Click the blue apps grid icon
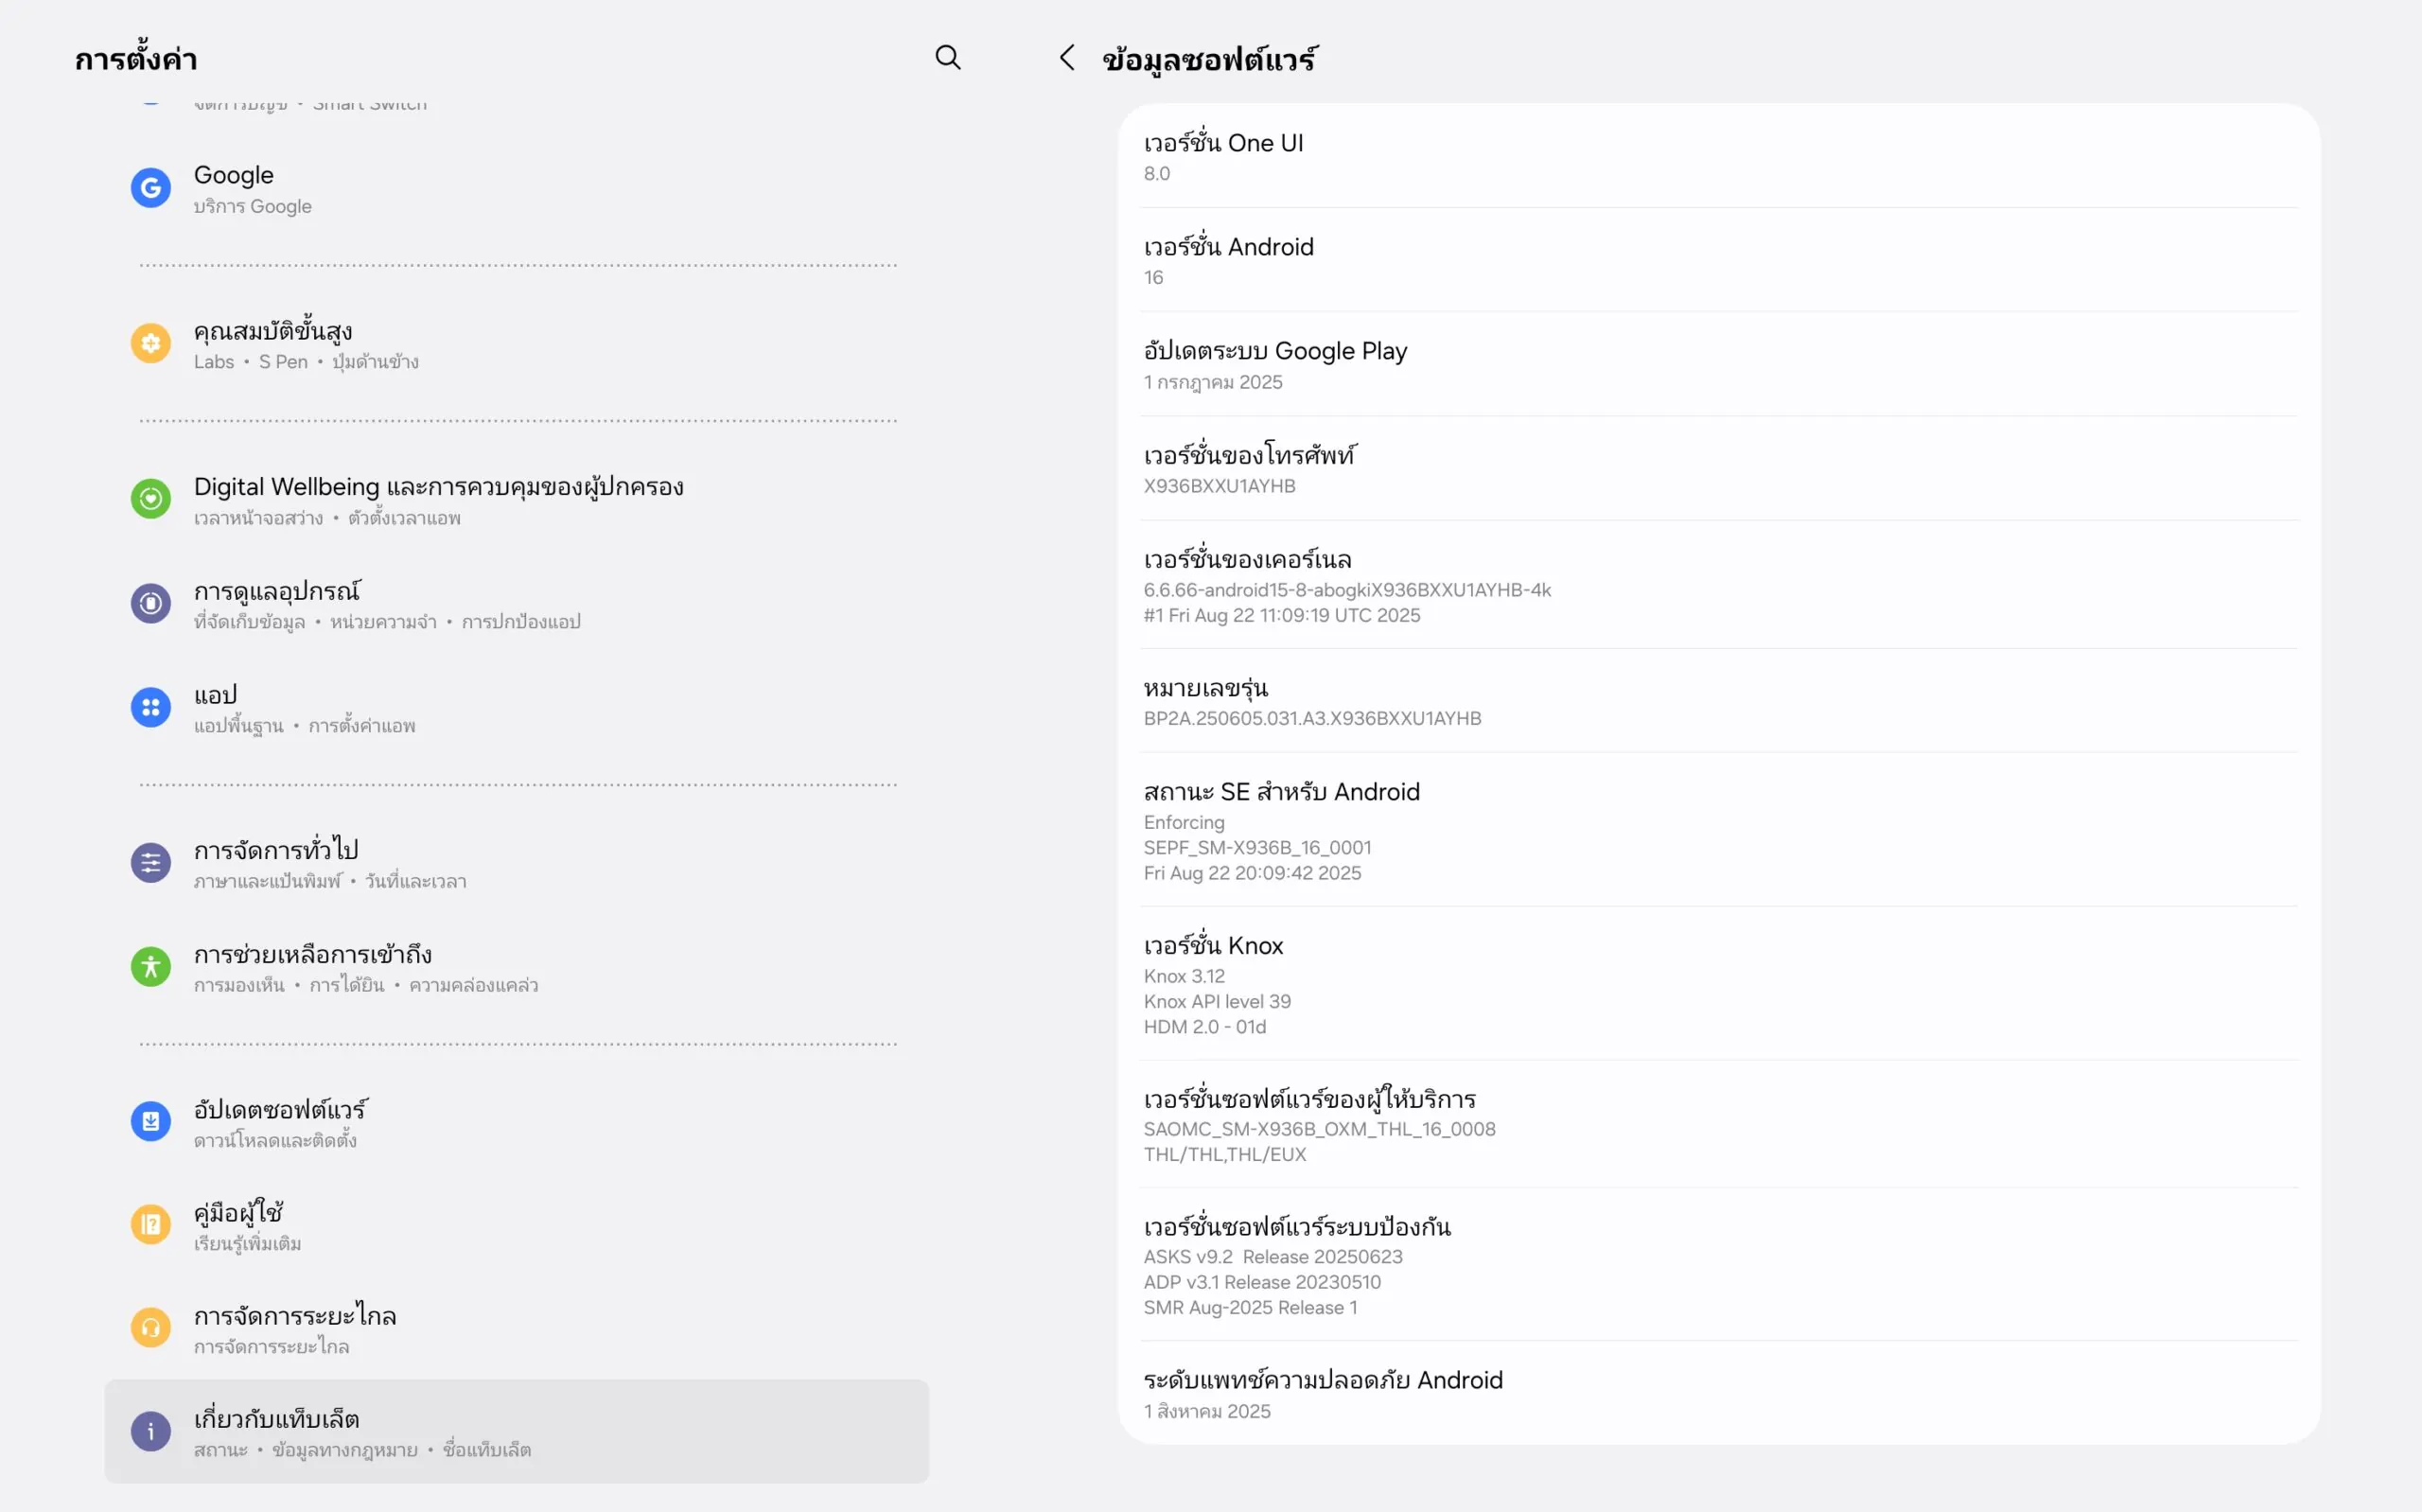 pyautogui.click(x=151, y=707)
